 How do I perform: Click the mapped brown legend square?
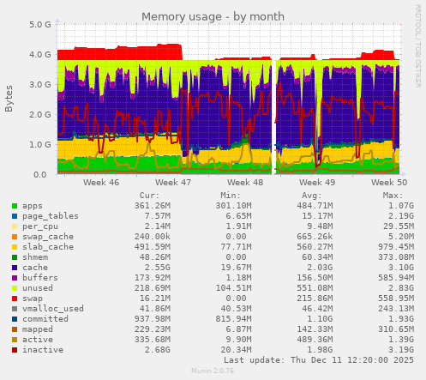(x=15, y=329)
